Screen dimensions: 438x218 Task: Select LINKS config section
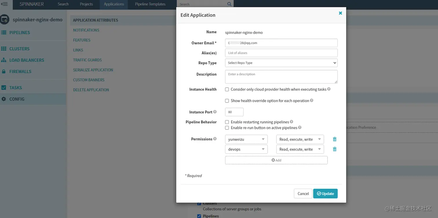(78, 50)
